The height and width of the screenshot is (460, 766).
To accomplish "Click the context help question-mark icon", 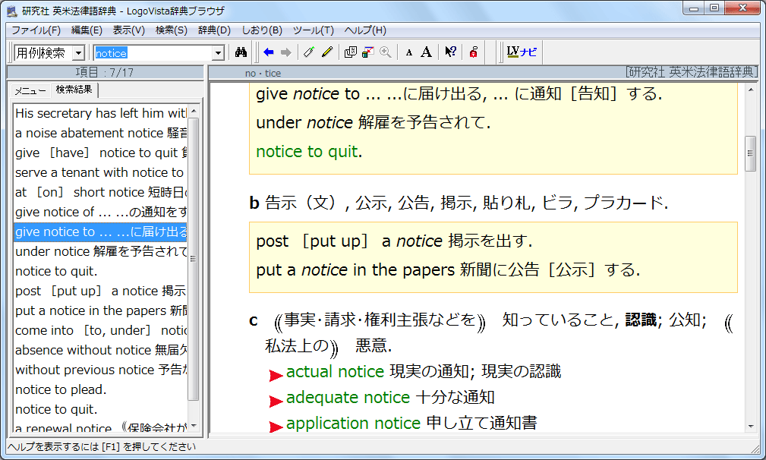I will [x=450, y=52].
